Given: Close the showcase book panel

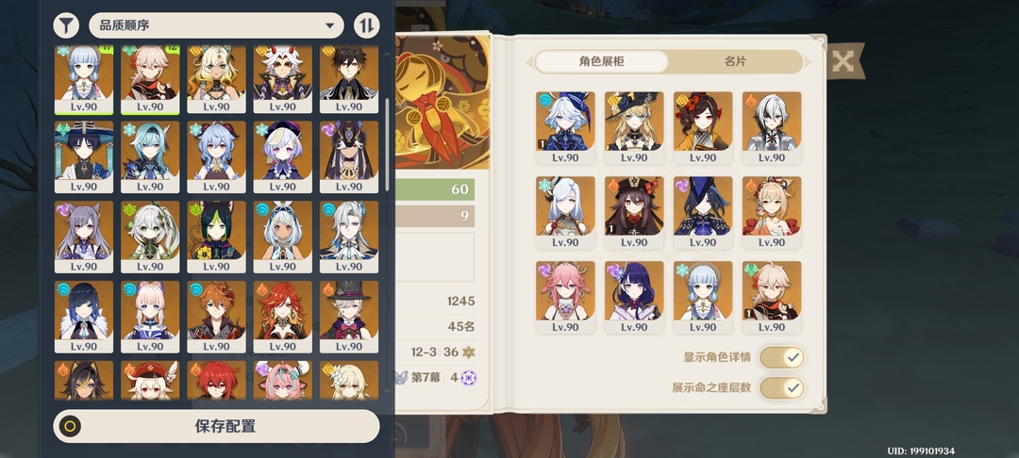Looking at the screenshot, I should coord(844,61).
